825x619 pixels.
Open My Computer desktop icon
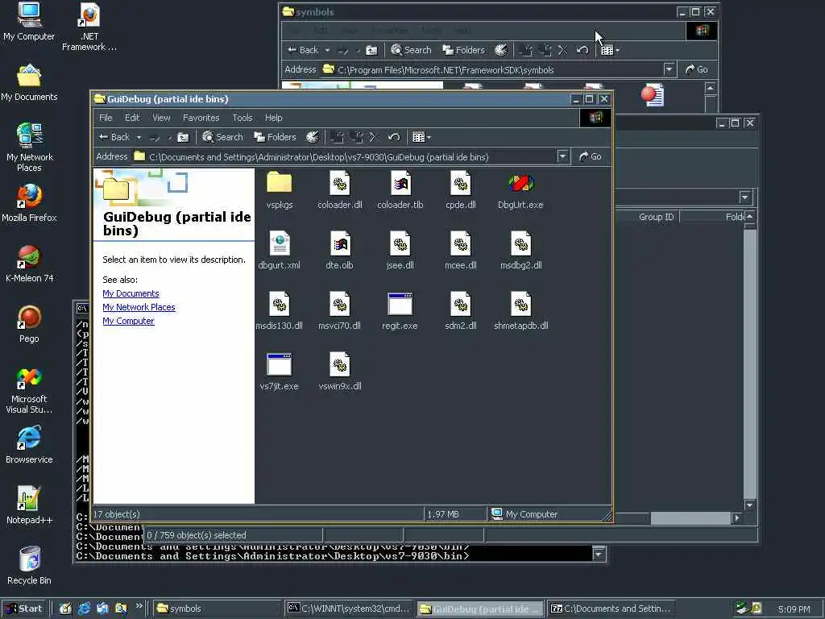point(29,22)
